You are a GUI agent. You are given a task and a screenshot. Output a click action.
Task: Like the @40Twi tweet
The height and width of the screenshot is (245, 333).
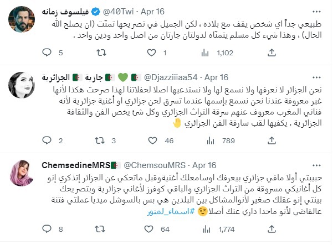point(152,53)
